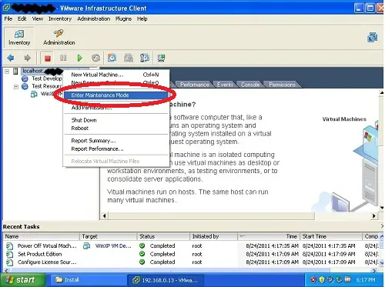
Task: Choose New Virtual Machine from context menu
Action: coord(116,75)
